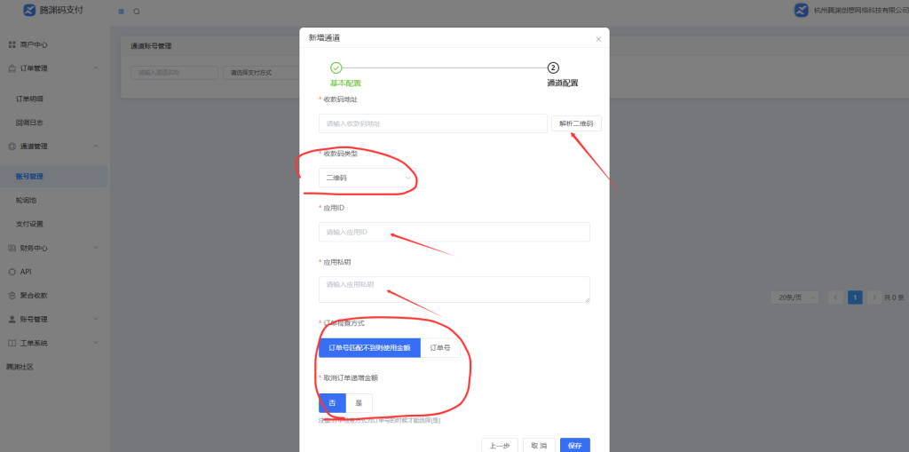This screenshot has height=452, width=909.
Task: Click the completed 基本配置 step checkmark
Action: point(336,67)
